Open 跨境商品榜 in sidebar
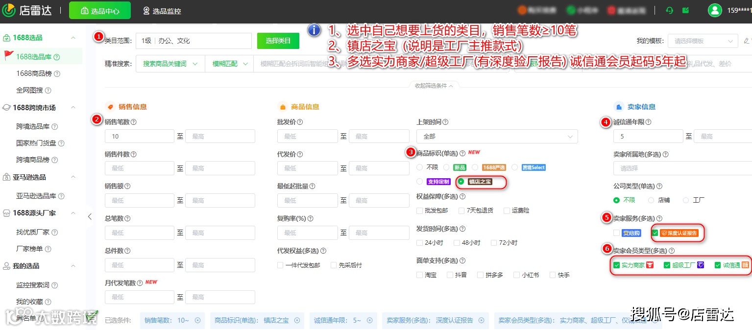The height and width of the screenshot is (330, 752). (x=33, y=160)
